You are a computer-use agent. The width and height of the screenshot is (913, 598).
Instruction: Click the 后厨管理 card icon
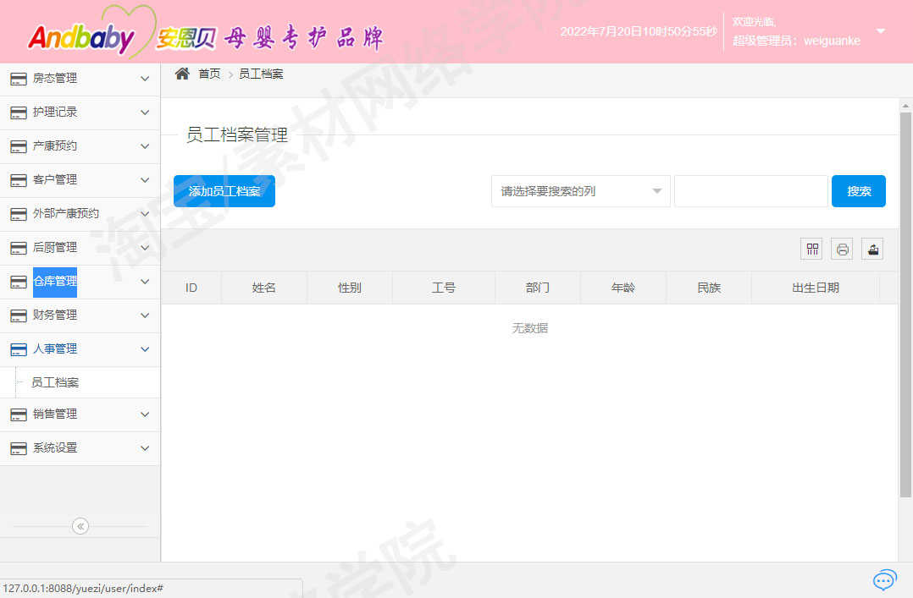pyautogui.click(x=19, y=248)
